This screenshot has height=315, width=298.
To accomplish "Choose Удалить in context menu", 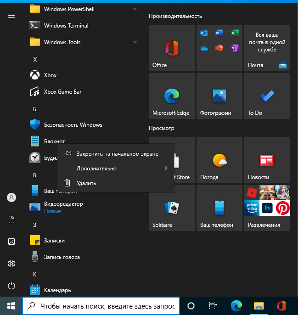I will (x=116, y=183).
